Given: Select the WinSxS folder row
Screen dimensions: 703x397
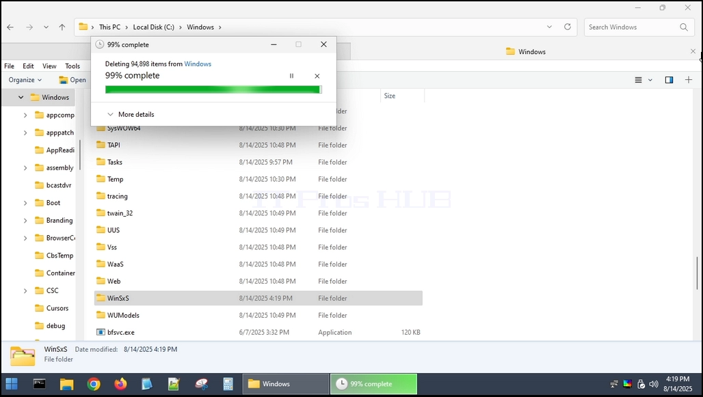Looking at the screenshot, I should (258, 299).
